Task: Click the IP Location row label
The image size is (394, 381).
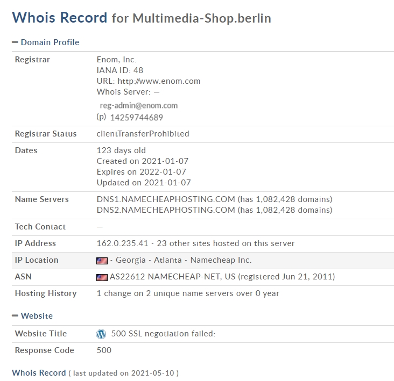Action: pos(37,260)
